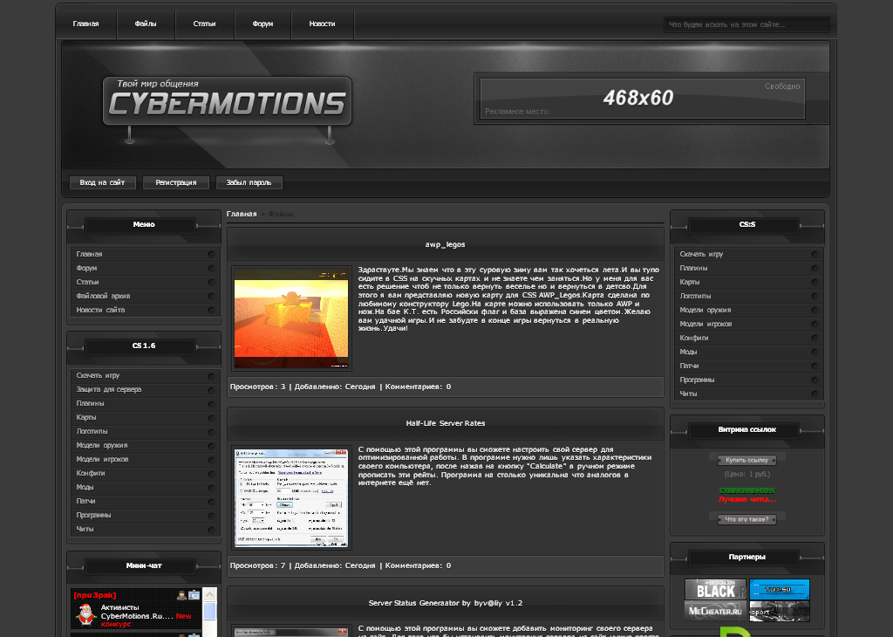
Task: Click Главная in the breadcrumb path
Action: tap(242, 214)
